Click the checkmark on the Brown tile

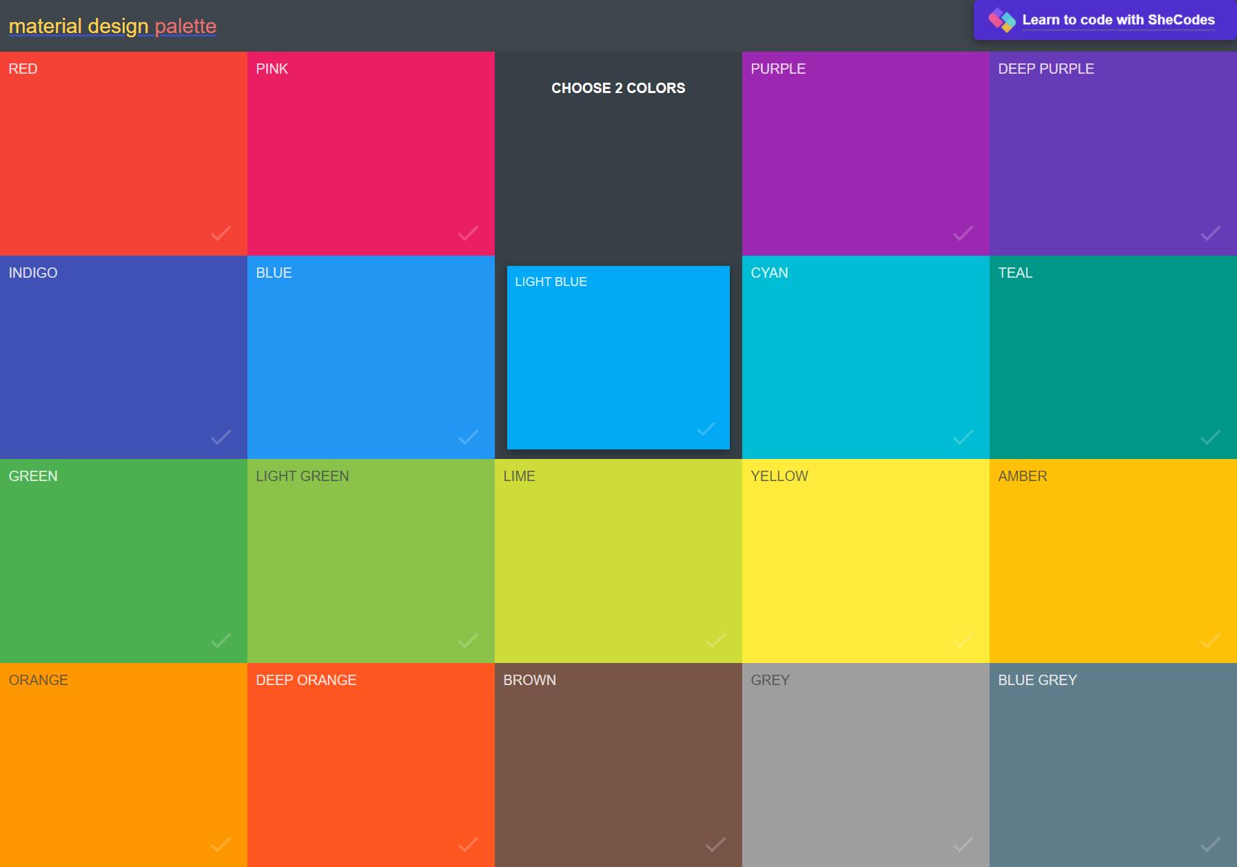[x=715, y=844]
